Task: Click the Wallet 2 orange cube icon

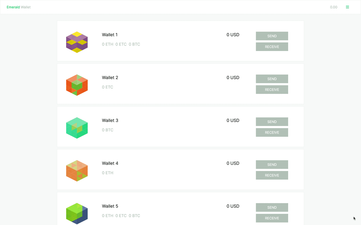Action: pos(77,85)
